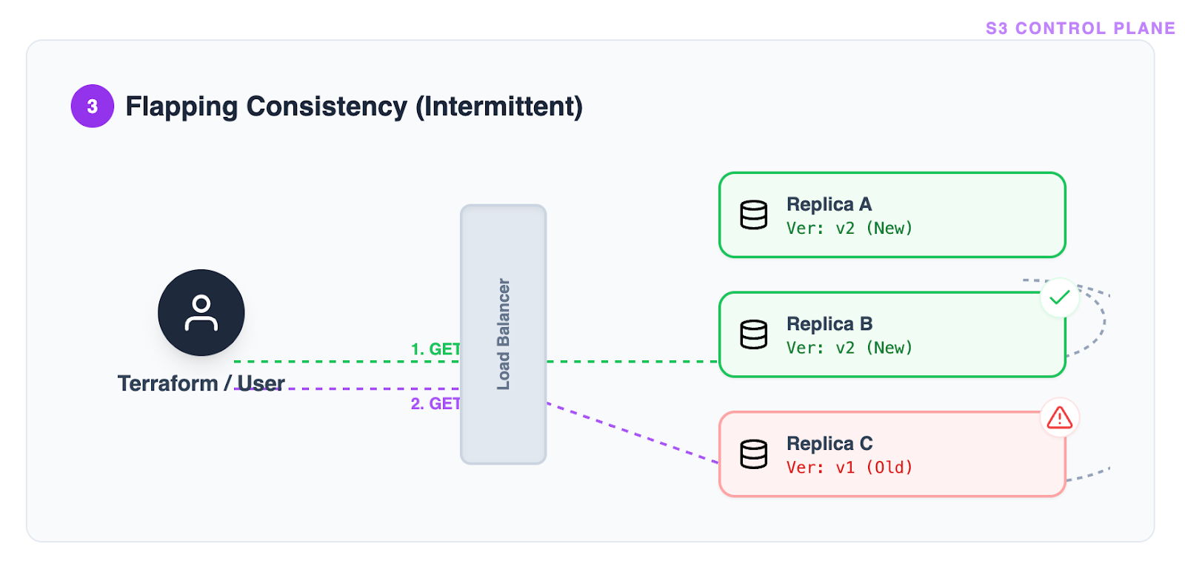Image resolution: width=1185 pixels, height=586 pixels.
Task: Click the Replica A title text
Action: click(829, 204)
